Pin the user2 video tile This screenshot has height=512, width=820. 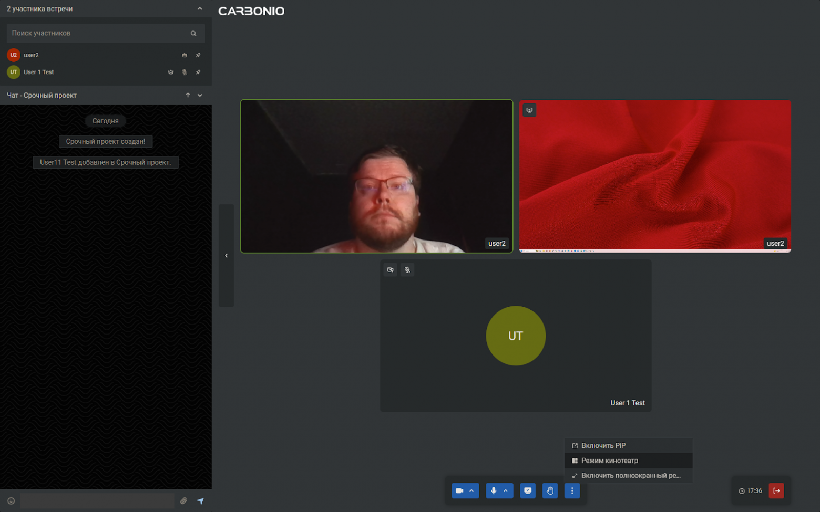pyautogui.click(x=198, y=55)
